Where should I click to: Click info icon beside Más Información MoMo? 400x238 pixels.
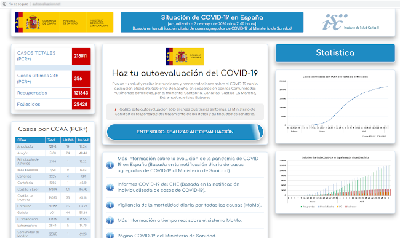[110, 220]
